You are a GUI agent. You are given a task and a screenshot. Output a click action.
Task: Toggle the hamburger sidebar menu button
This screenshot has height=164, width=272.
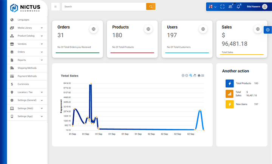tap(55, 6)
